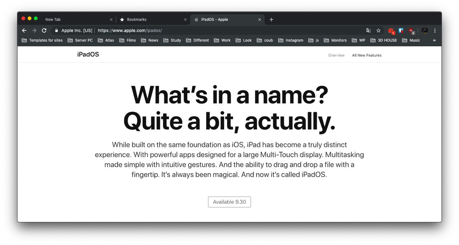Show more bookmarks with double chevron
459x245 pixels.
(x=434, y=40)
